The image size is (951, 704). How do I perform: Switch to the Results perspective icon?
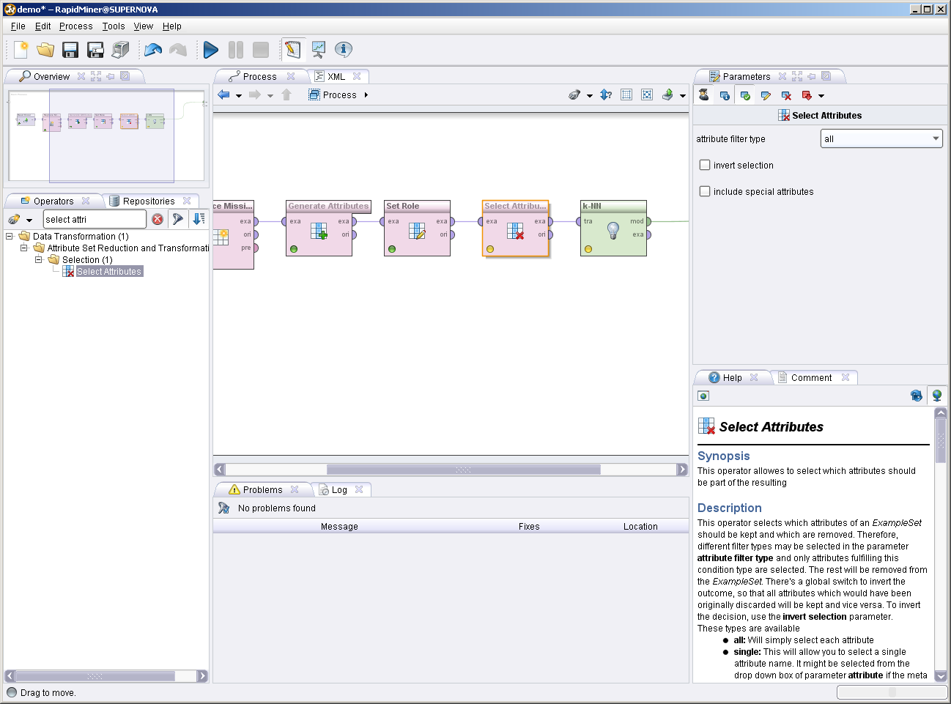319,50
